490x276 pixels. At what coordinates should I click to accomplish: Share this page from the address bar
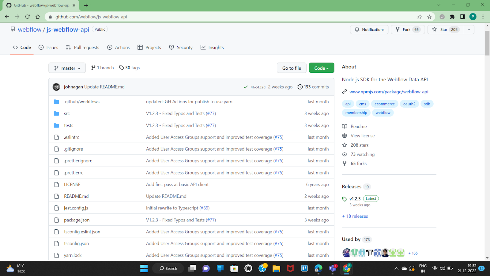click(x=419, y=17)
